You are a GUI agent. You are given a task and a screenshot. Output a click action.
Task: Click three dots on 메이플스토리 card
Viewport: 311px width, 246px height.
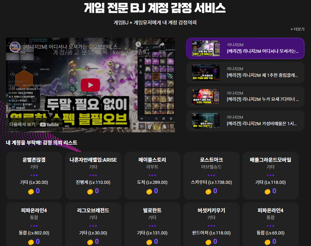pos(152,175)
